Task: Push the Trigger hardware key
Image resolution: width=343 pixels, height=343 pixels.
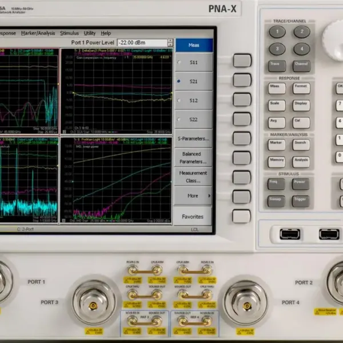Action: [301, 201]
